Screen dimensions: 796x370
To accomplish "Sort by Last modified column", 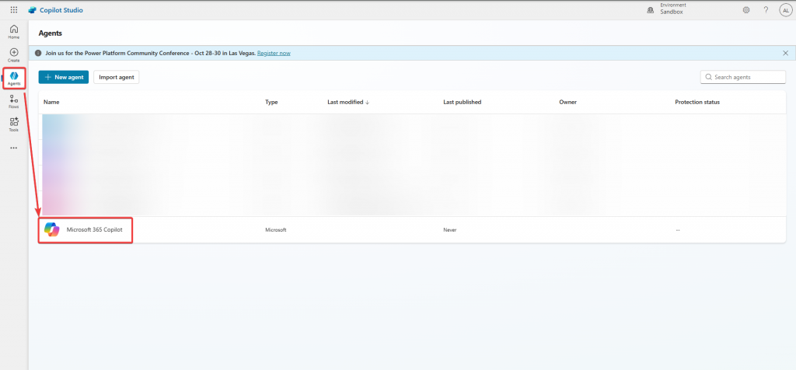I will [x=348, y=102].
